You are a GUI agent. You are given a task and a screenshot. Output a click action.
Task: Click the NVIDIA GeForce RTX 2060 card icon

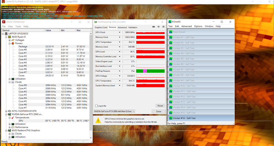pos(10,114)
